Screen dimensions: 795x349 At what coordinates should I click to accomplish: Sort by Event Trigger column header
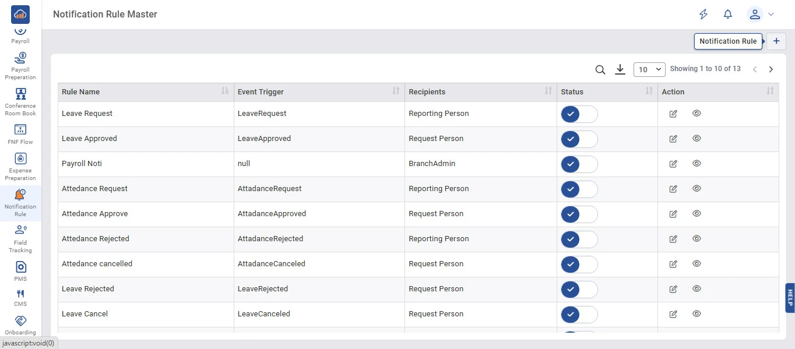tap(396, 91)
